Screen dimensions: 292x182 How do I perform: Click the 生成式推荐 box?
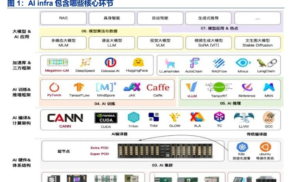pos(208,18)
